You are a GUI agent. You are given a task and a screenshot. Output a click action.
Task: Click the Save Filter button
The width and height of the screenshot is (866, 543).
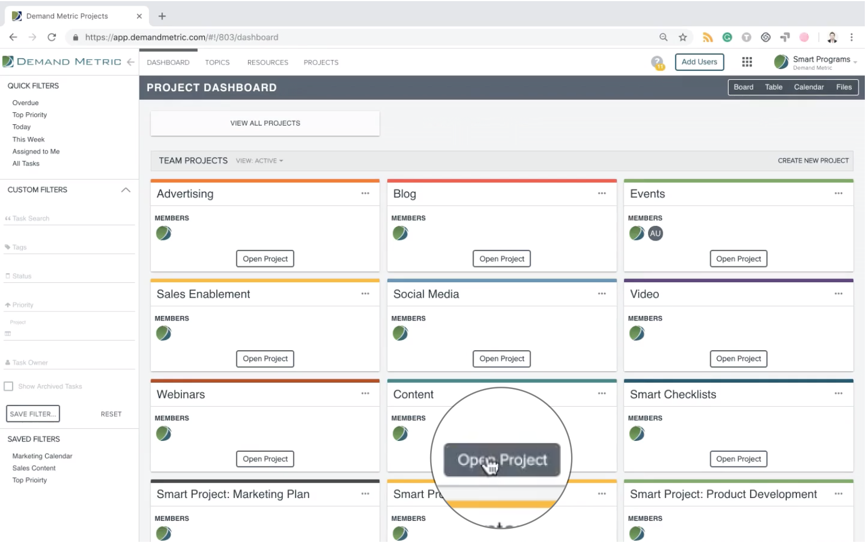33,414
